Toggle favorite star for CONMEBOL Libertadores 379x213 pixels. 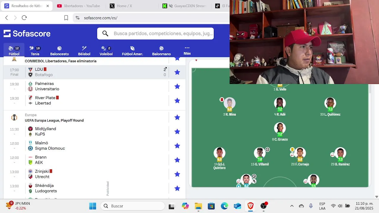coord(177,59)
